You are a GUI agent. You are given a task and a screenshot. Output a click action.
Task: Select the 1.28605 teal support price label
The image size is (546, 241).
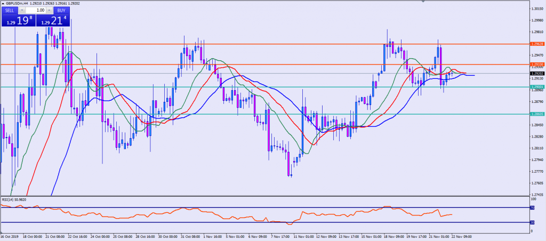point(537,114)
